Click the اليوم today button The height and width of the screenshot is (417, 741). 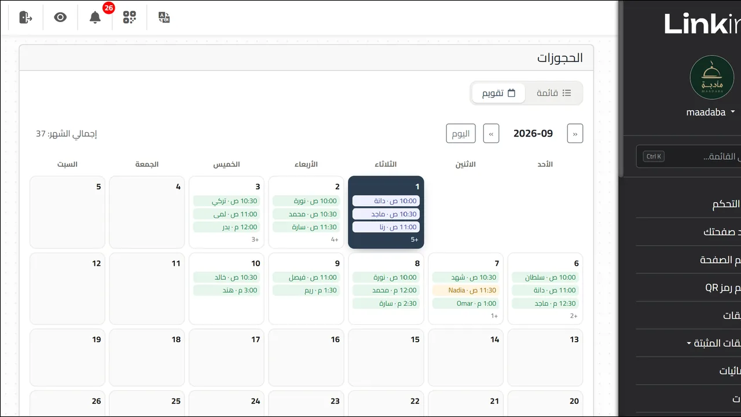[461, 133]
